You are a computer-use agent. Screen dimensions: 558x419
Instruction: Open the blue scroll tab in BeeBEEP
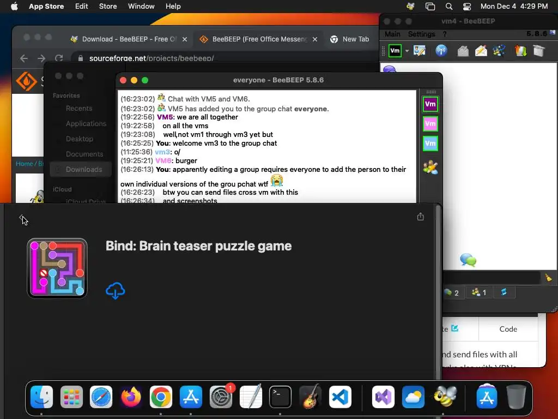504,292
